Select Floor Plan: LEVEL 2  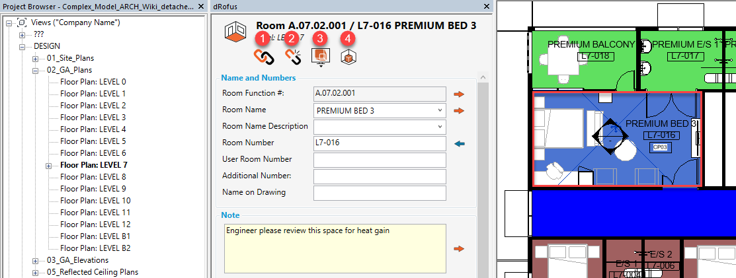coord(93,106)
